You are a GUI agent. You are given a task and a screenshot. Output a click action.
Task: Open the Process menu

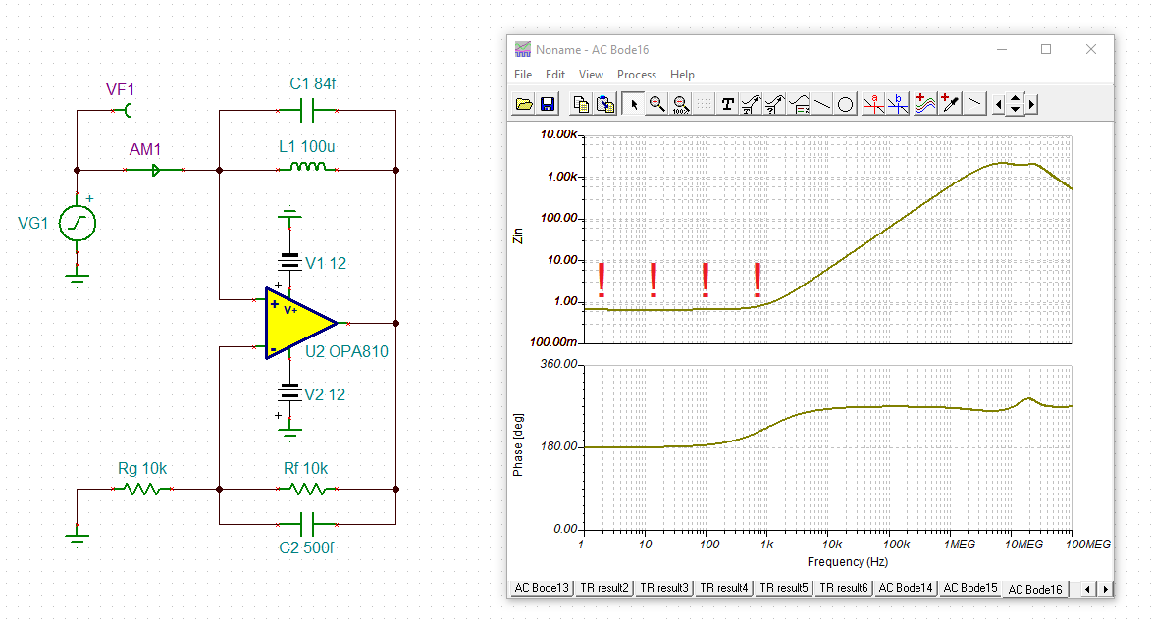(636, 75)
